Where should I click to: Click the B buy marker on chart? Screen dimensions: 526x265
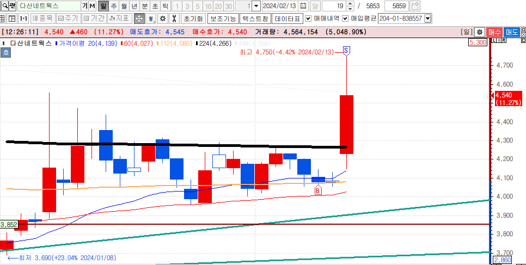pyautogui.click(x=317, y=190)
